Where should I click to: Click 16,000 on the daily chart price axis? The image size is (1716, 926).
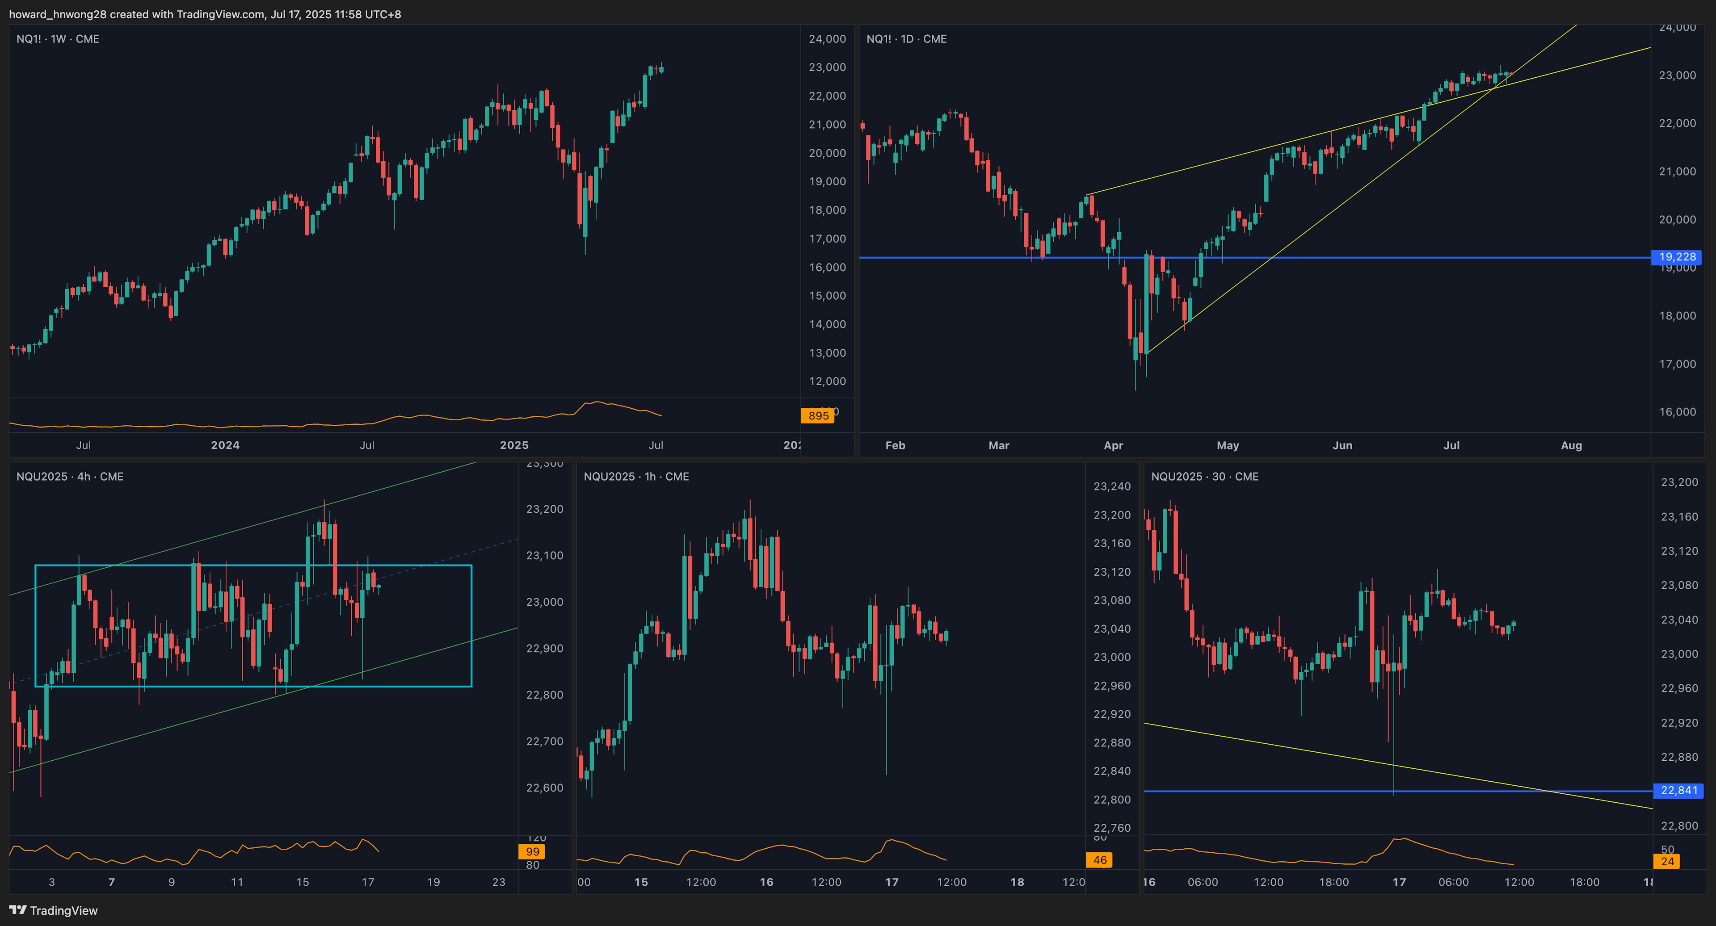[x=1678, y=412]
